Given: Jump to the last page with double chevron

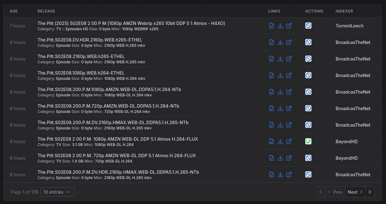Looking at the screenshot, I should (x=370, y=192).
